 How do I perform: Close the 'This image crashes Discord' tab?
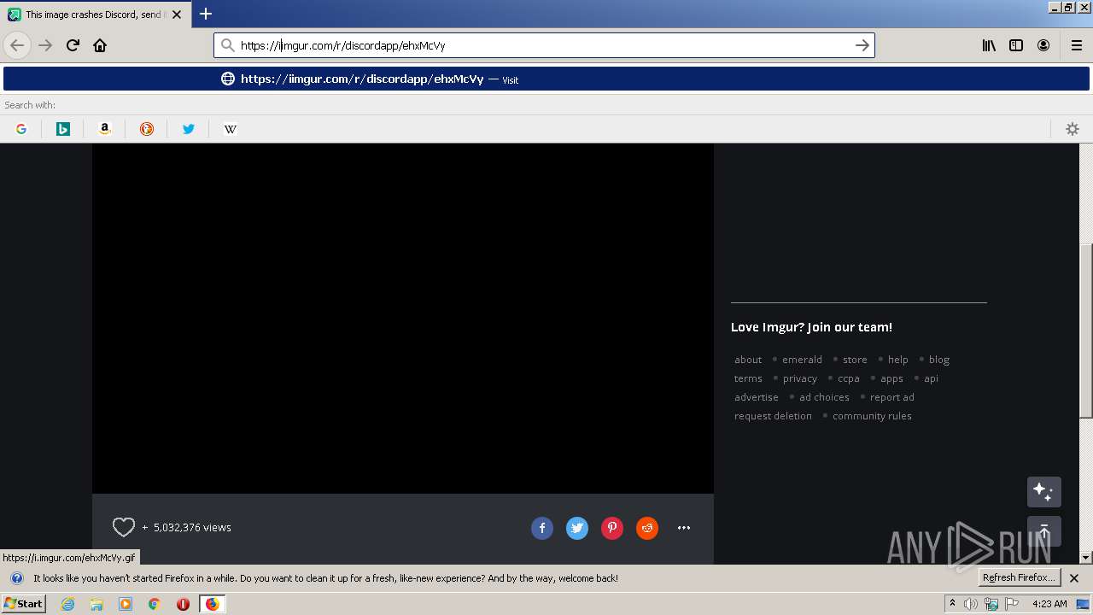pos(177,15)
